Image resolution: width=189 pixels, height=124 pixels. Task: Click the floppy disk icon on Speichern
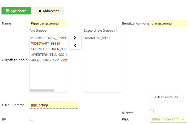[8, 11]
